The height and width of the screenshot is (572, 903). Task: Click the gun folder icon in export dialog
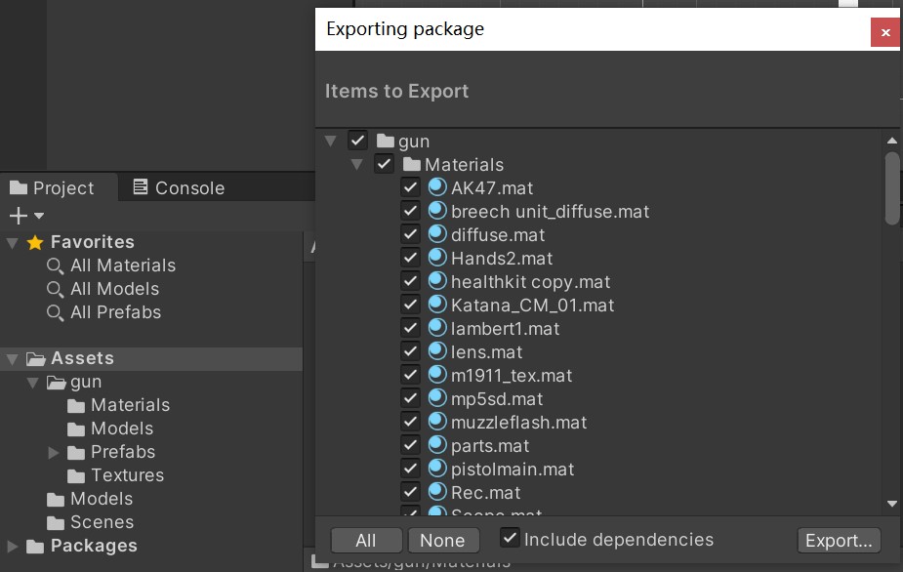tap(385, 141)
